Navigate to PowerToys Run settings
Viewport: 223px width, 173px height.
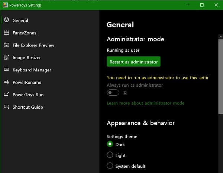click(50, 95)
